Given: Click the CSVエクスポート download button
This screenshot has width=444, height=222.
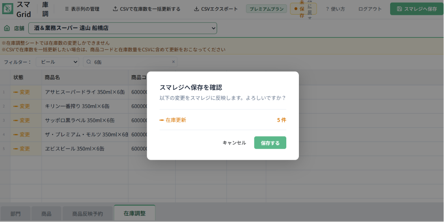Looking at the screenshot, I should click(x=216, y=9).
